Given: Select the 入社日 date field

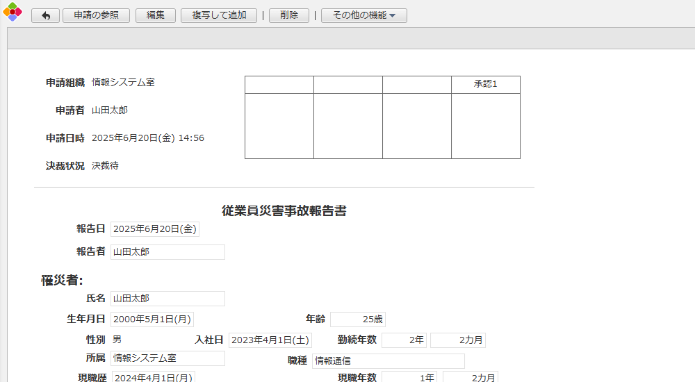Looking at the screenshot, I should 270,340.
